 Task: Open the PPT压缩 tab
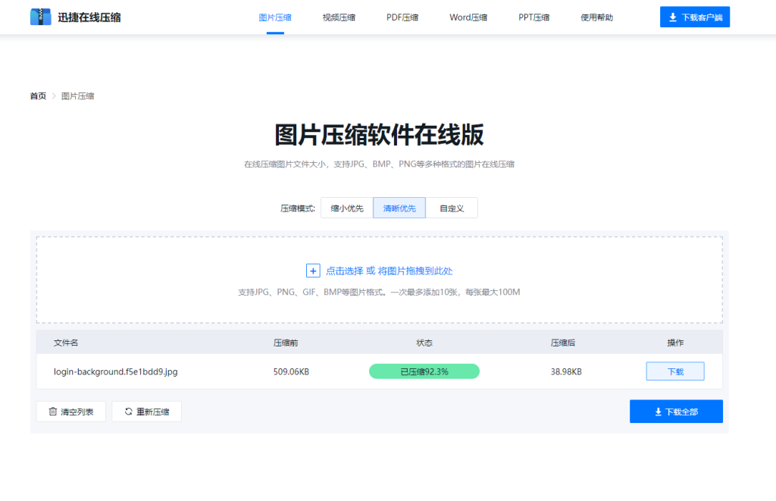pos(533,17)
